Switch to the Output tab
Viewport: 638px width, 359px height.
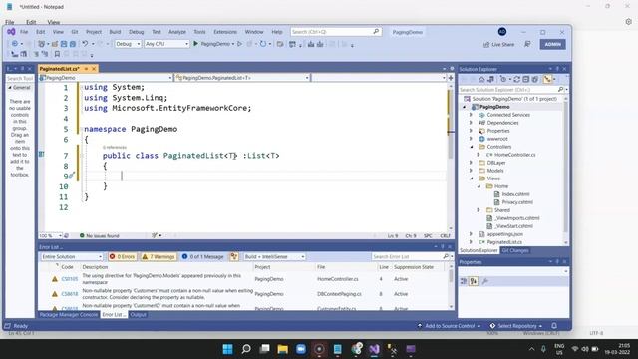coord(138,315)
